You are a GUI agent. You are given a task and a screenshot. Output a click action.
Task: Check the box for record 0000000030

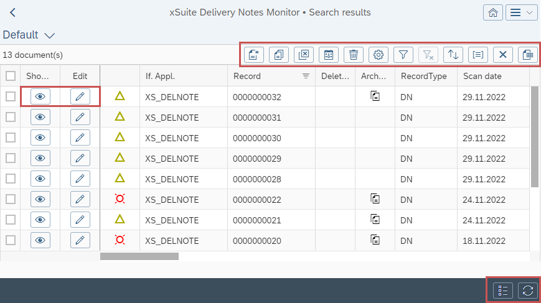pyautogui.click(x=11, y=138)
